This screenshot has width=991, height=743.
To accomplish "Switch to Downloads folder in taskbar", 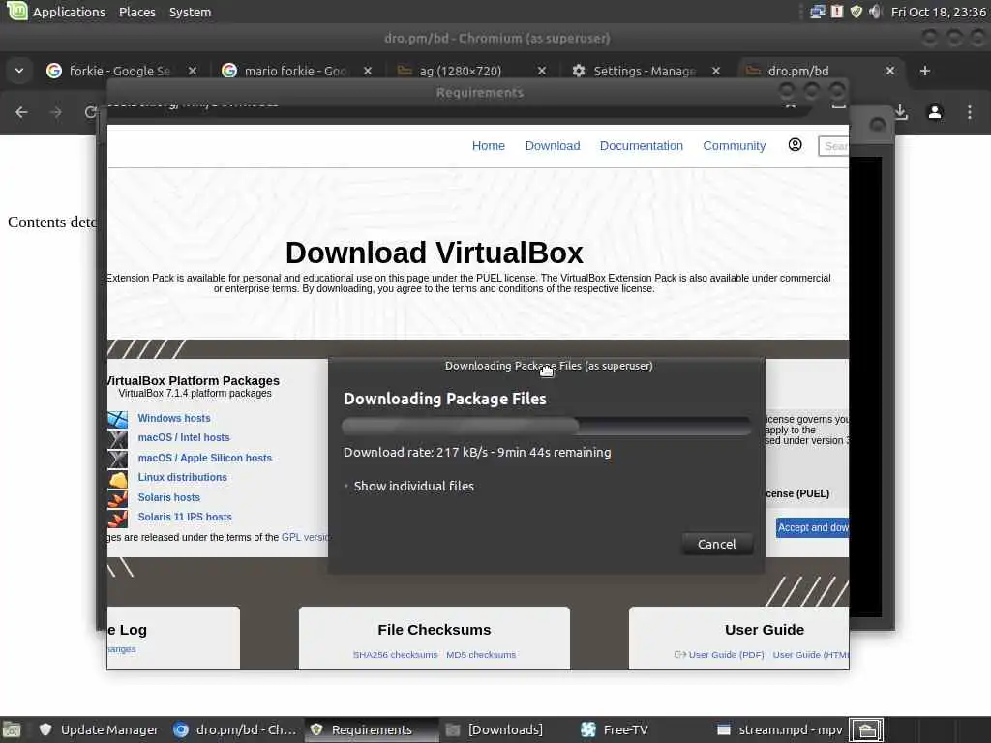I will 495,729.
